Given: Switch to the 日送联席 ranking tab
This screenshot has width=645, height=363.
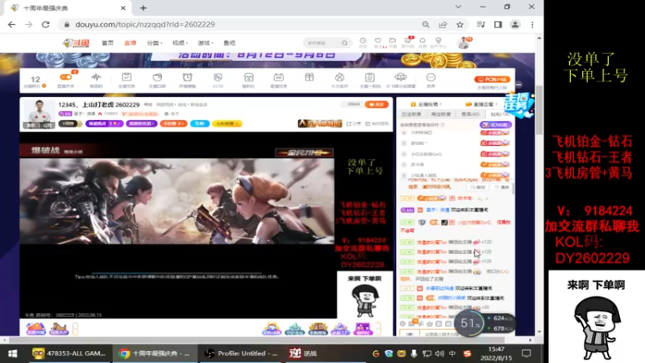Looking at the screenshot, I should pos(411,114).
